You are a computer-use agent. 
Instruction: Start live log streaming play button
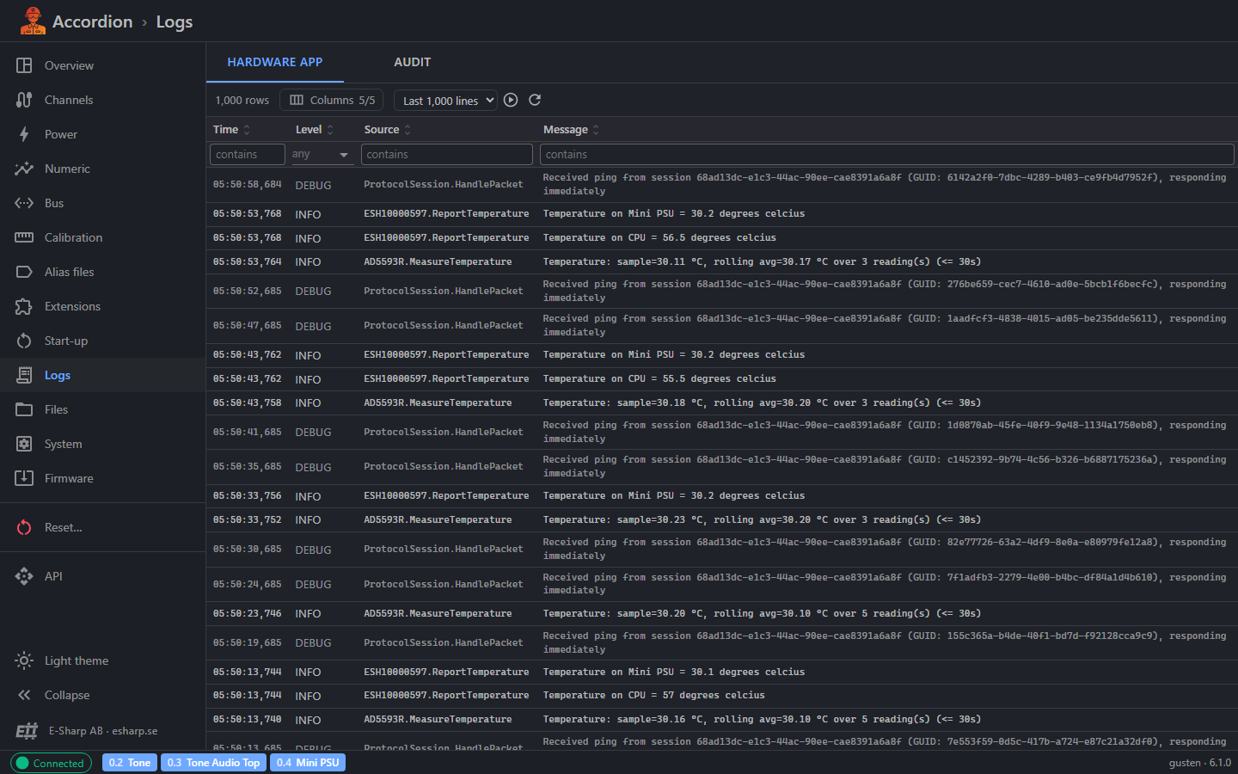tap(511, 100)
